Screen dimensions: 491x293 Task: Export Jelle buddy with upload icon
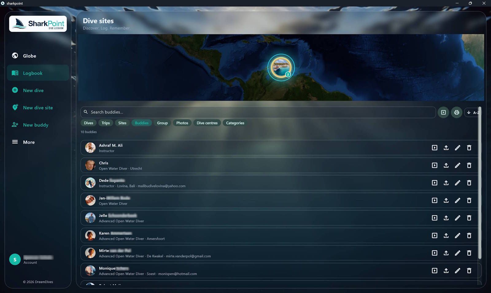[446, 218]
